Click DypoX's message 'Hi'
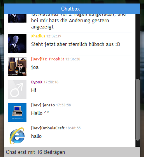Viewport: 144px width, 157px height. 33,90
